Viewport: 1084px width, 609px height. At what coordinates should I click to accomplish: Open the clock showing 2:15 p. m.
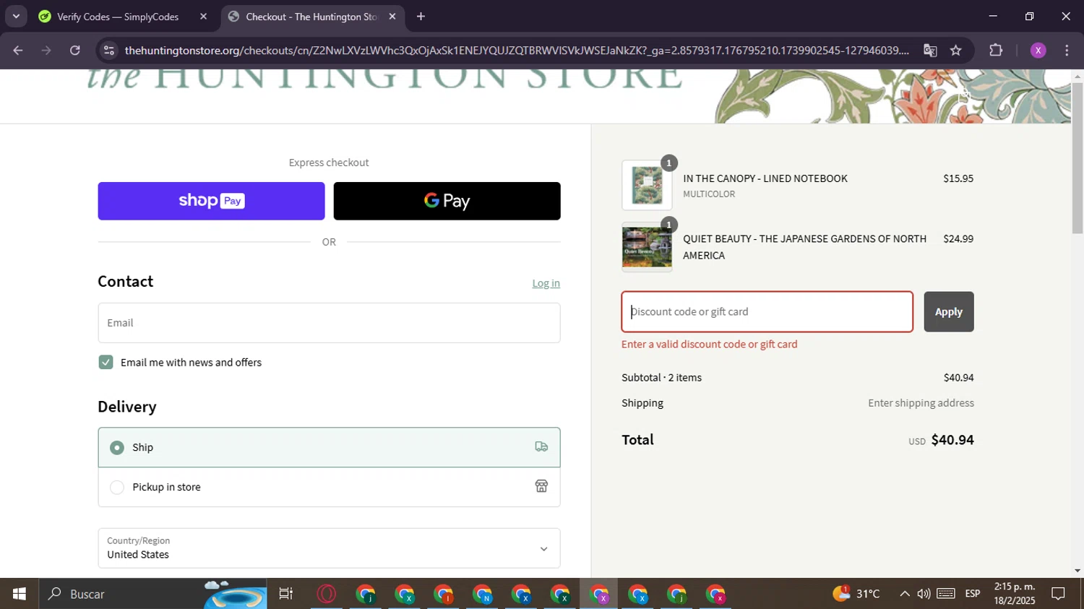[1015, 594]
